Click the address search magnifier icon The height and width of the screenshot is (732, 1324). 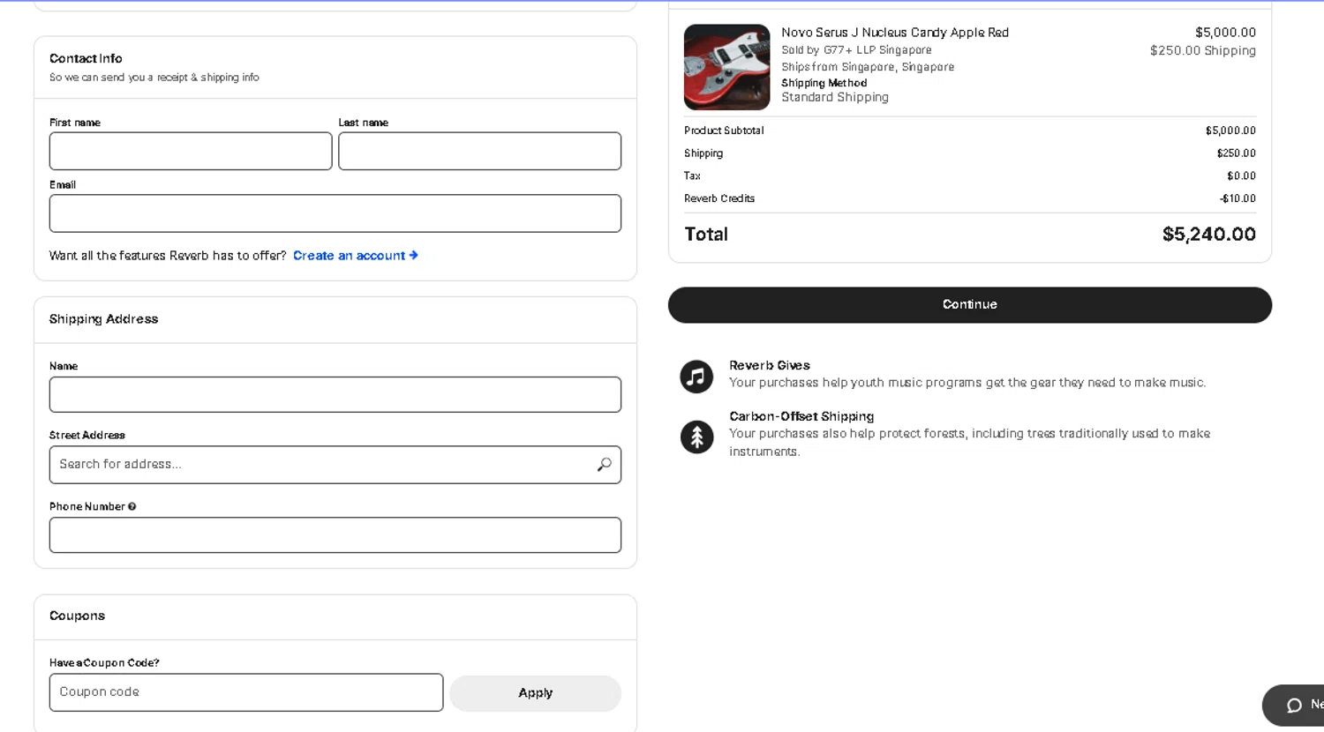pyautogui.click(x=604, y=464)
